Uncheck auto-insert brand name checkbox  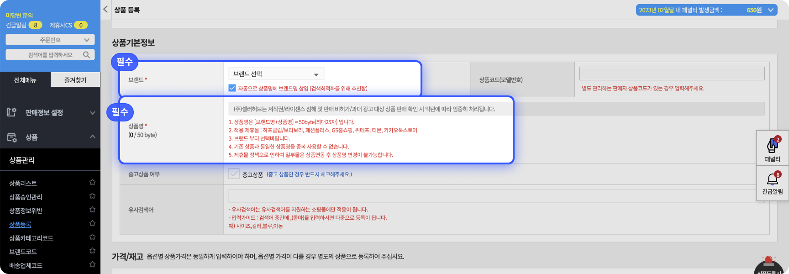pos(232,88)
